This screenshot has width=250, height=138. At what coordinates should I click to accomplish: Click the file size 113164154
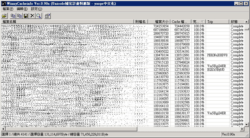coord(161,91)
